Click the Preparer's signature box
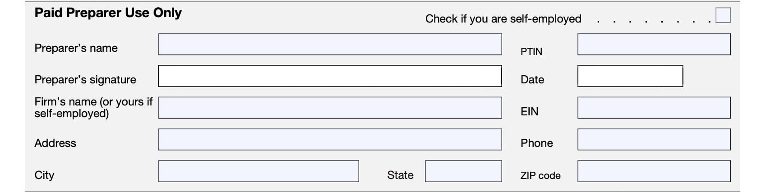Viewport: 757px width, 192px height. tap(329, 76)
